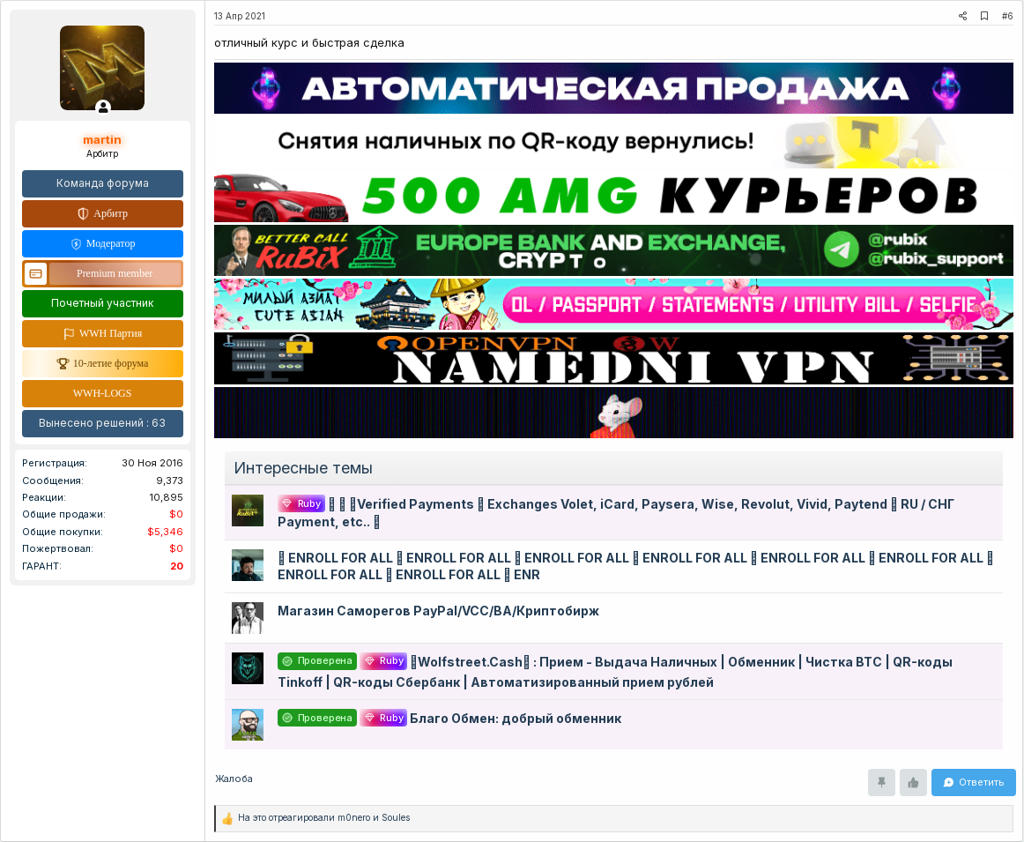Open Благо Обмен: добрый обменник thread
This screenshot has height=842, width=1024.
point(516,719)
